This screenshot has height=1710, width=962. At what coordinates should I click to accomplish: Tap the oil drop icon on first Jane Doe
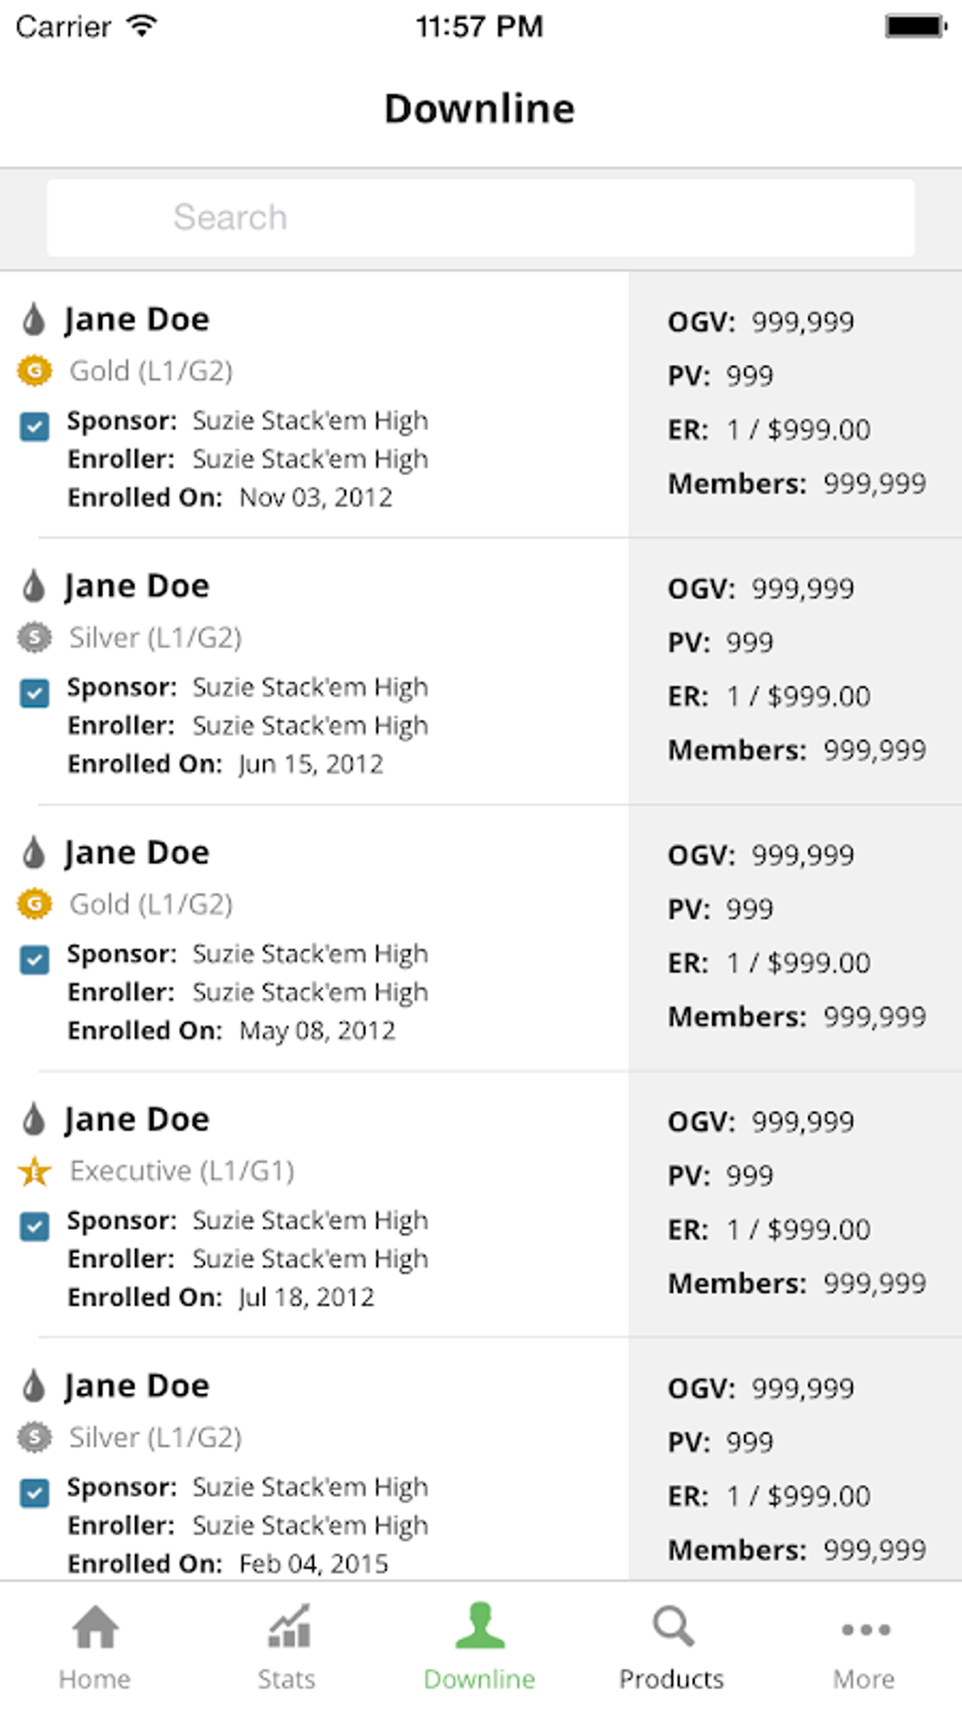click(34, 320)
